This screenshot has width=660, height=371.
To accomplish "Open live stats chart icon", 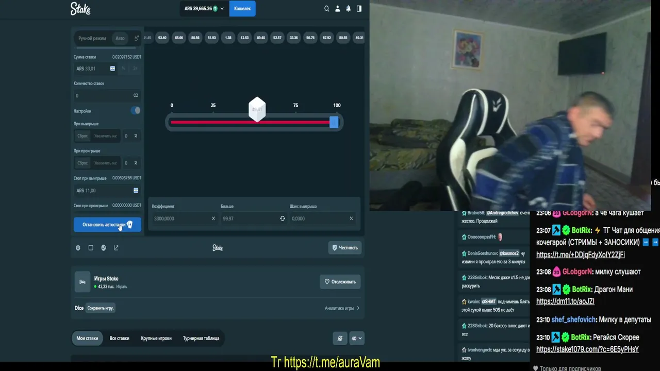I will click(x=104, y=248).
